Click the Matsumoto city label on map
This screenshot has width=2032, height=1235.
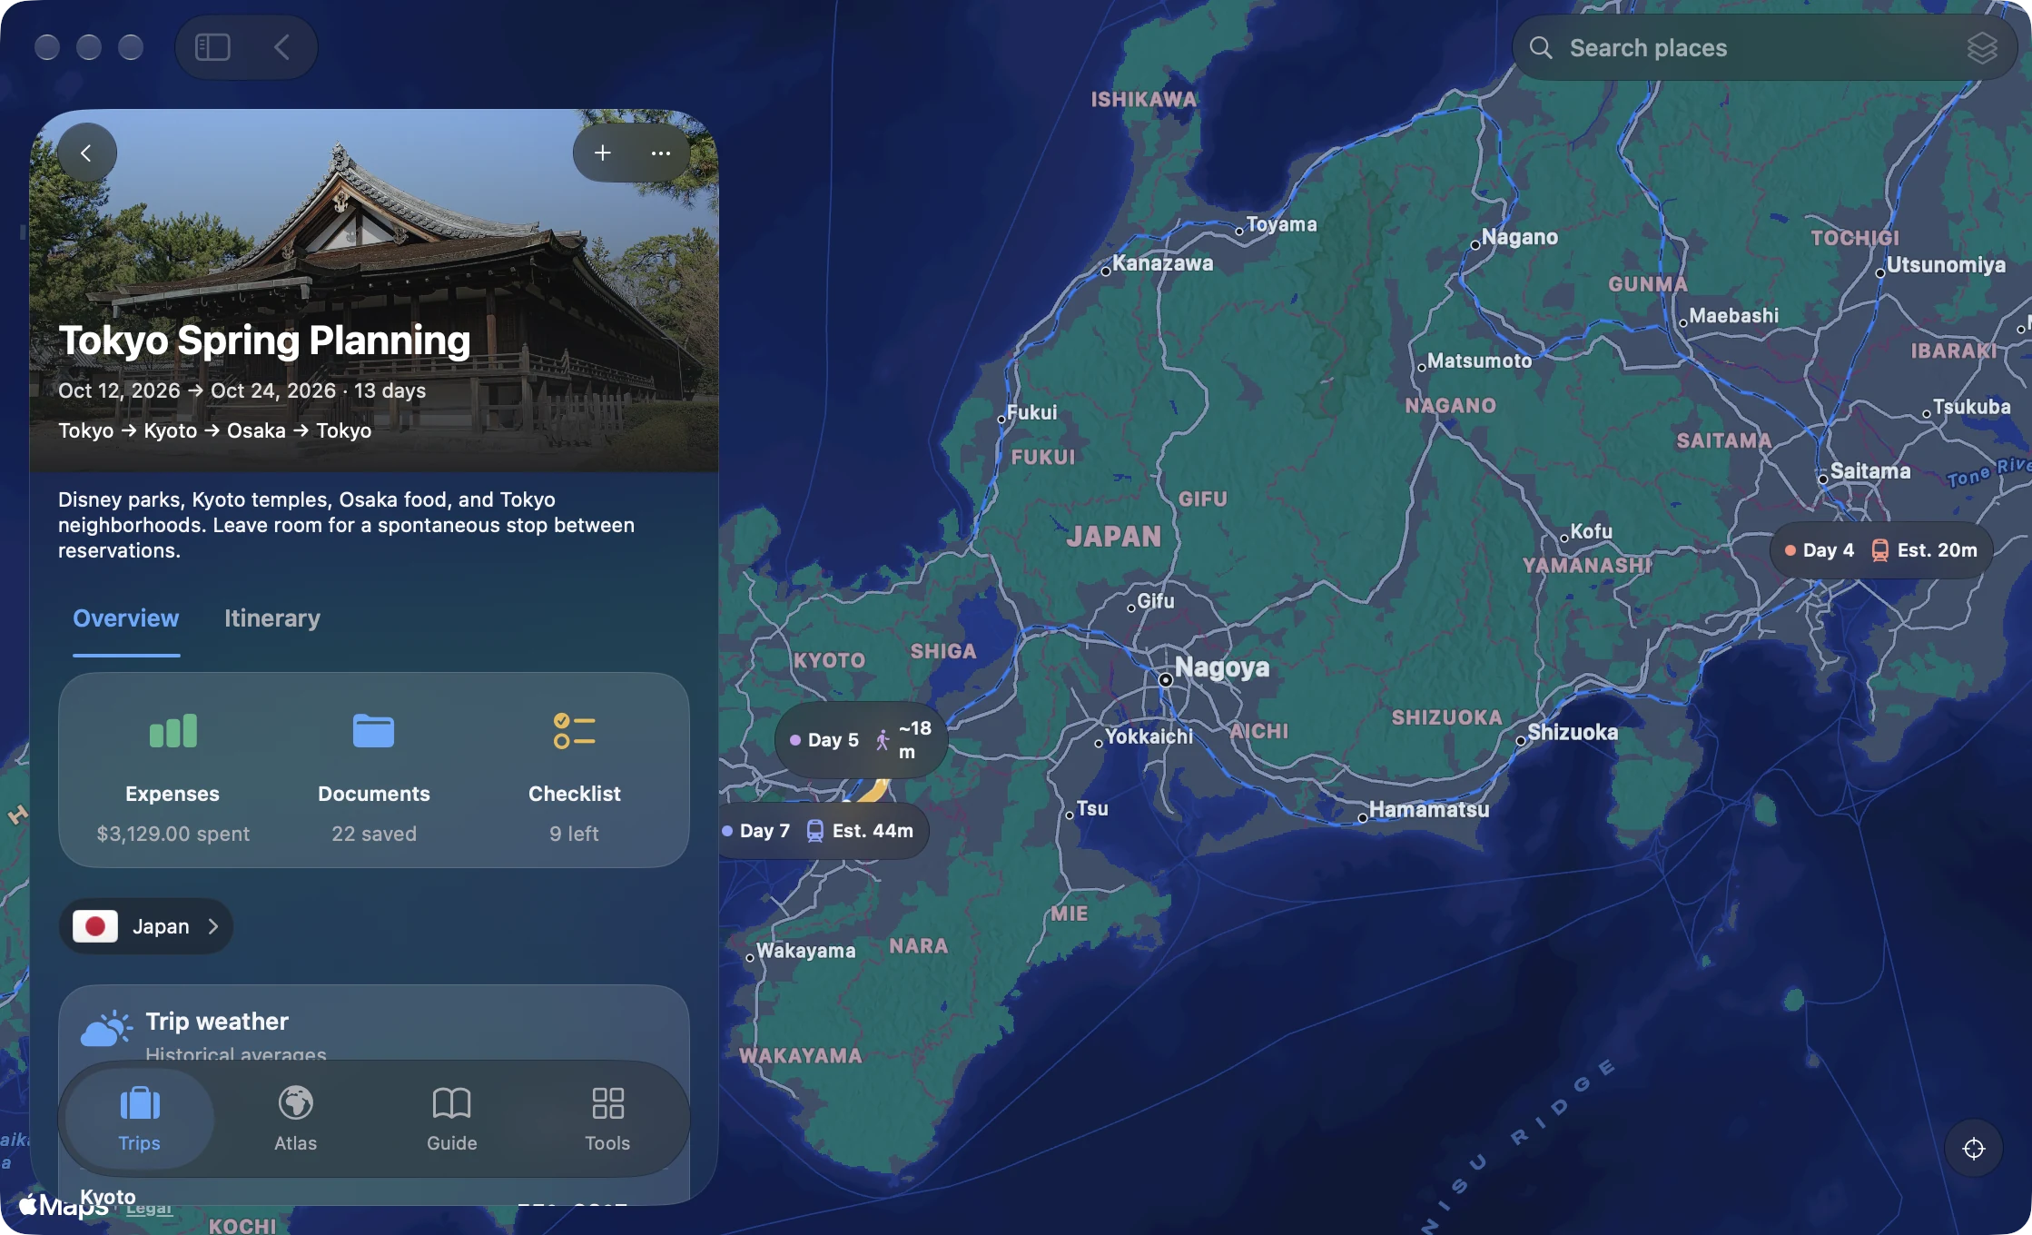coord(1479,361)
